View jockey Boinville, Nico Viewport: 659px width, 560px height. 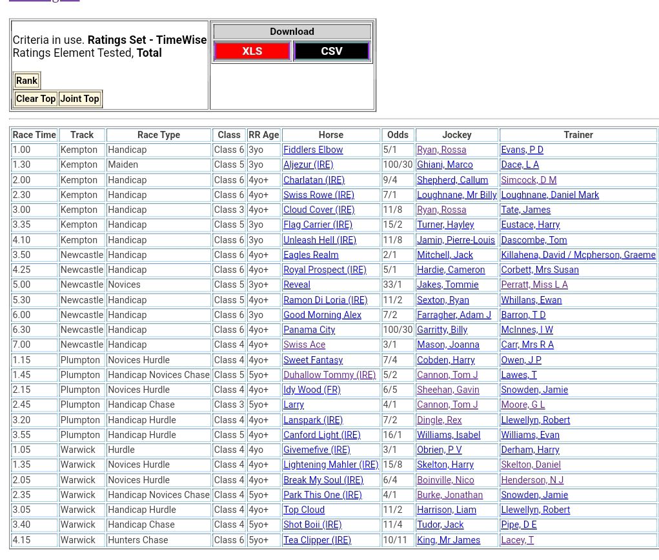click(x=445, y=480)
